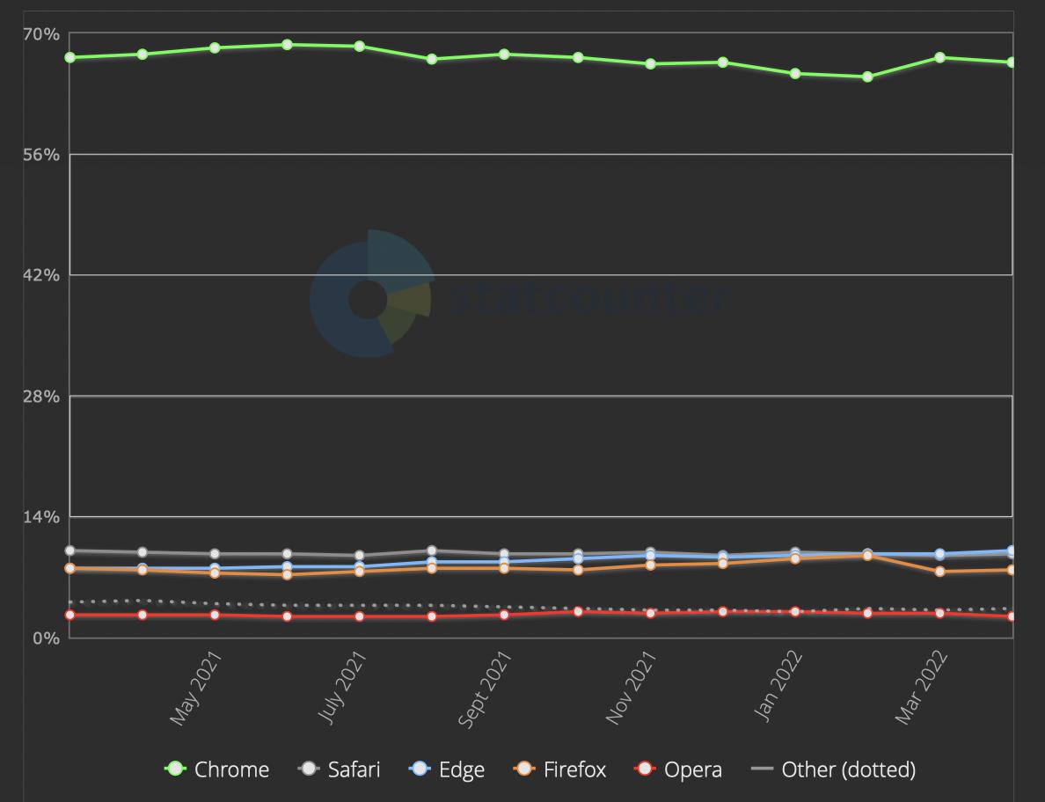Click the gray Safari legend marker

(309, 769)
